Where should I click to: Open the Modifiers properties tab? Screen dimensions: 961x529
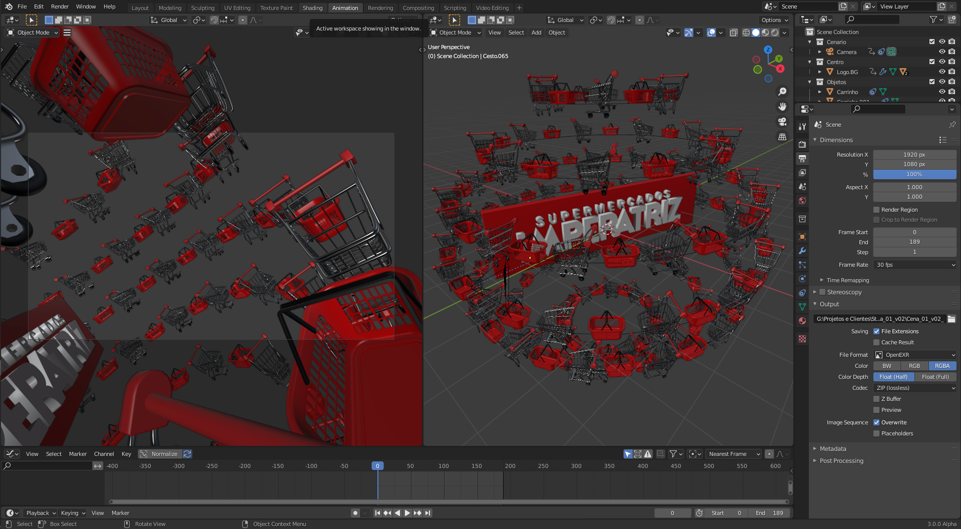click(x=802, y=251)
